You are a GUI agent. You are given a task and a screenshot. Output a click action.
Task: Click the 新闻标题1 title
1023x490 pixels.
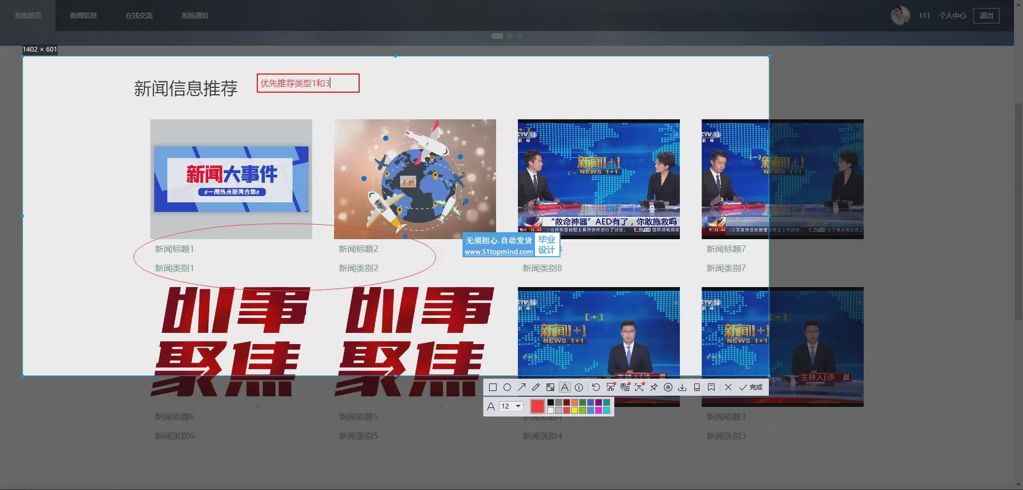[x=174, y=249]
